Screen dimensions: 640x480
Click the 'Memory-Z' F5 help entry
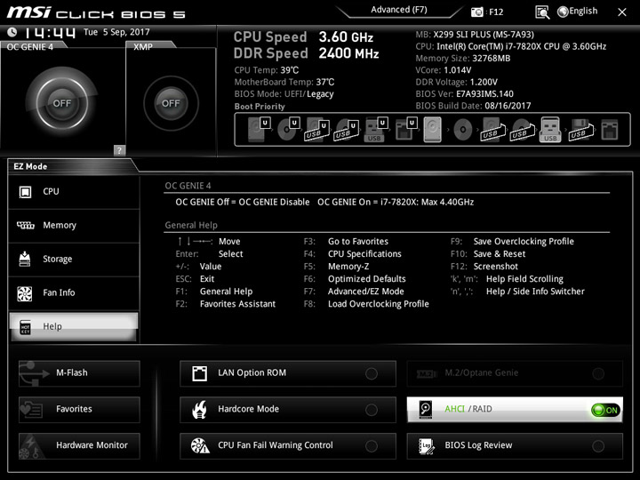pyautogui.click(x=348, y=267)
